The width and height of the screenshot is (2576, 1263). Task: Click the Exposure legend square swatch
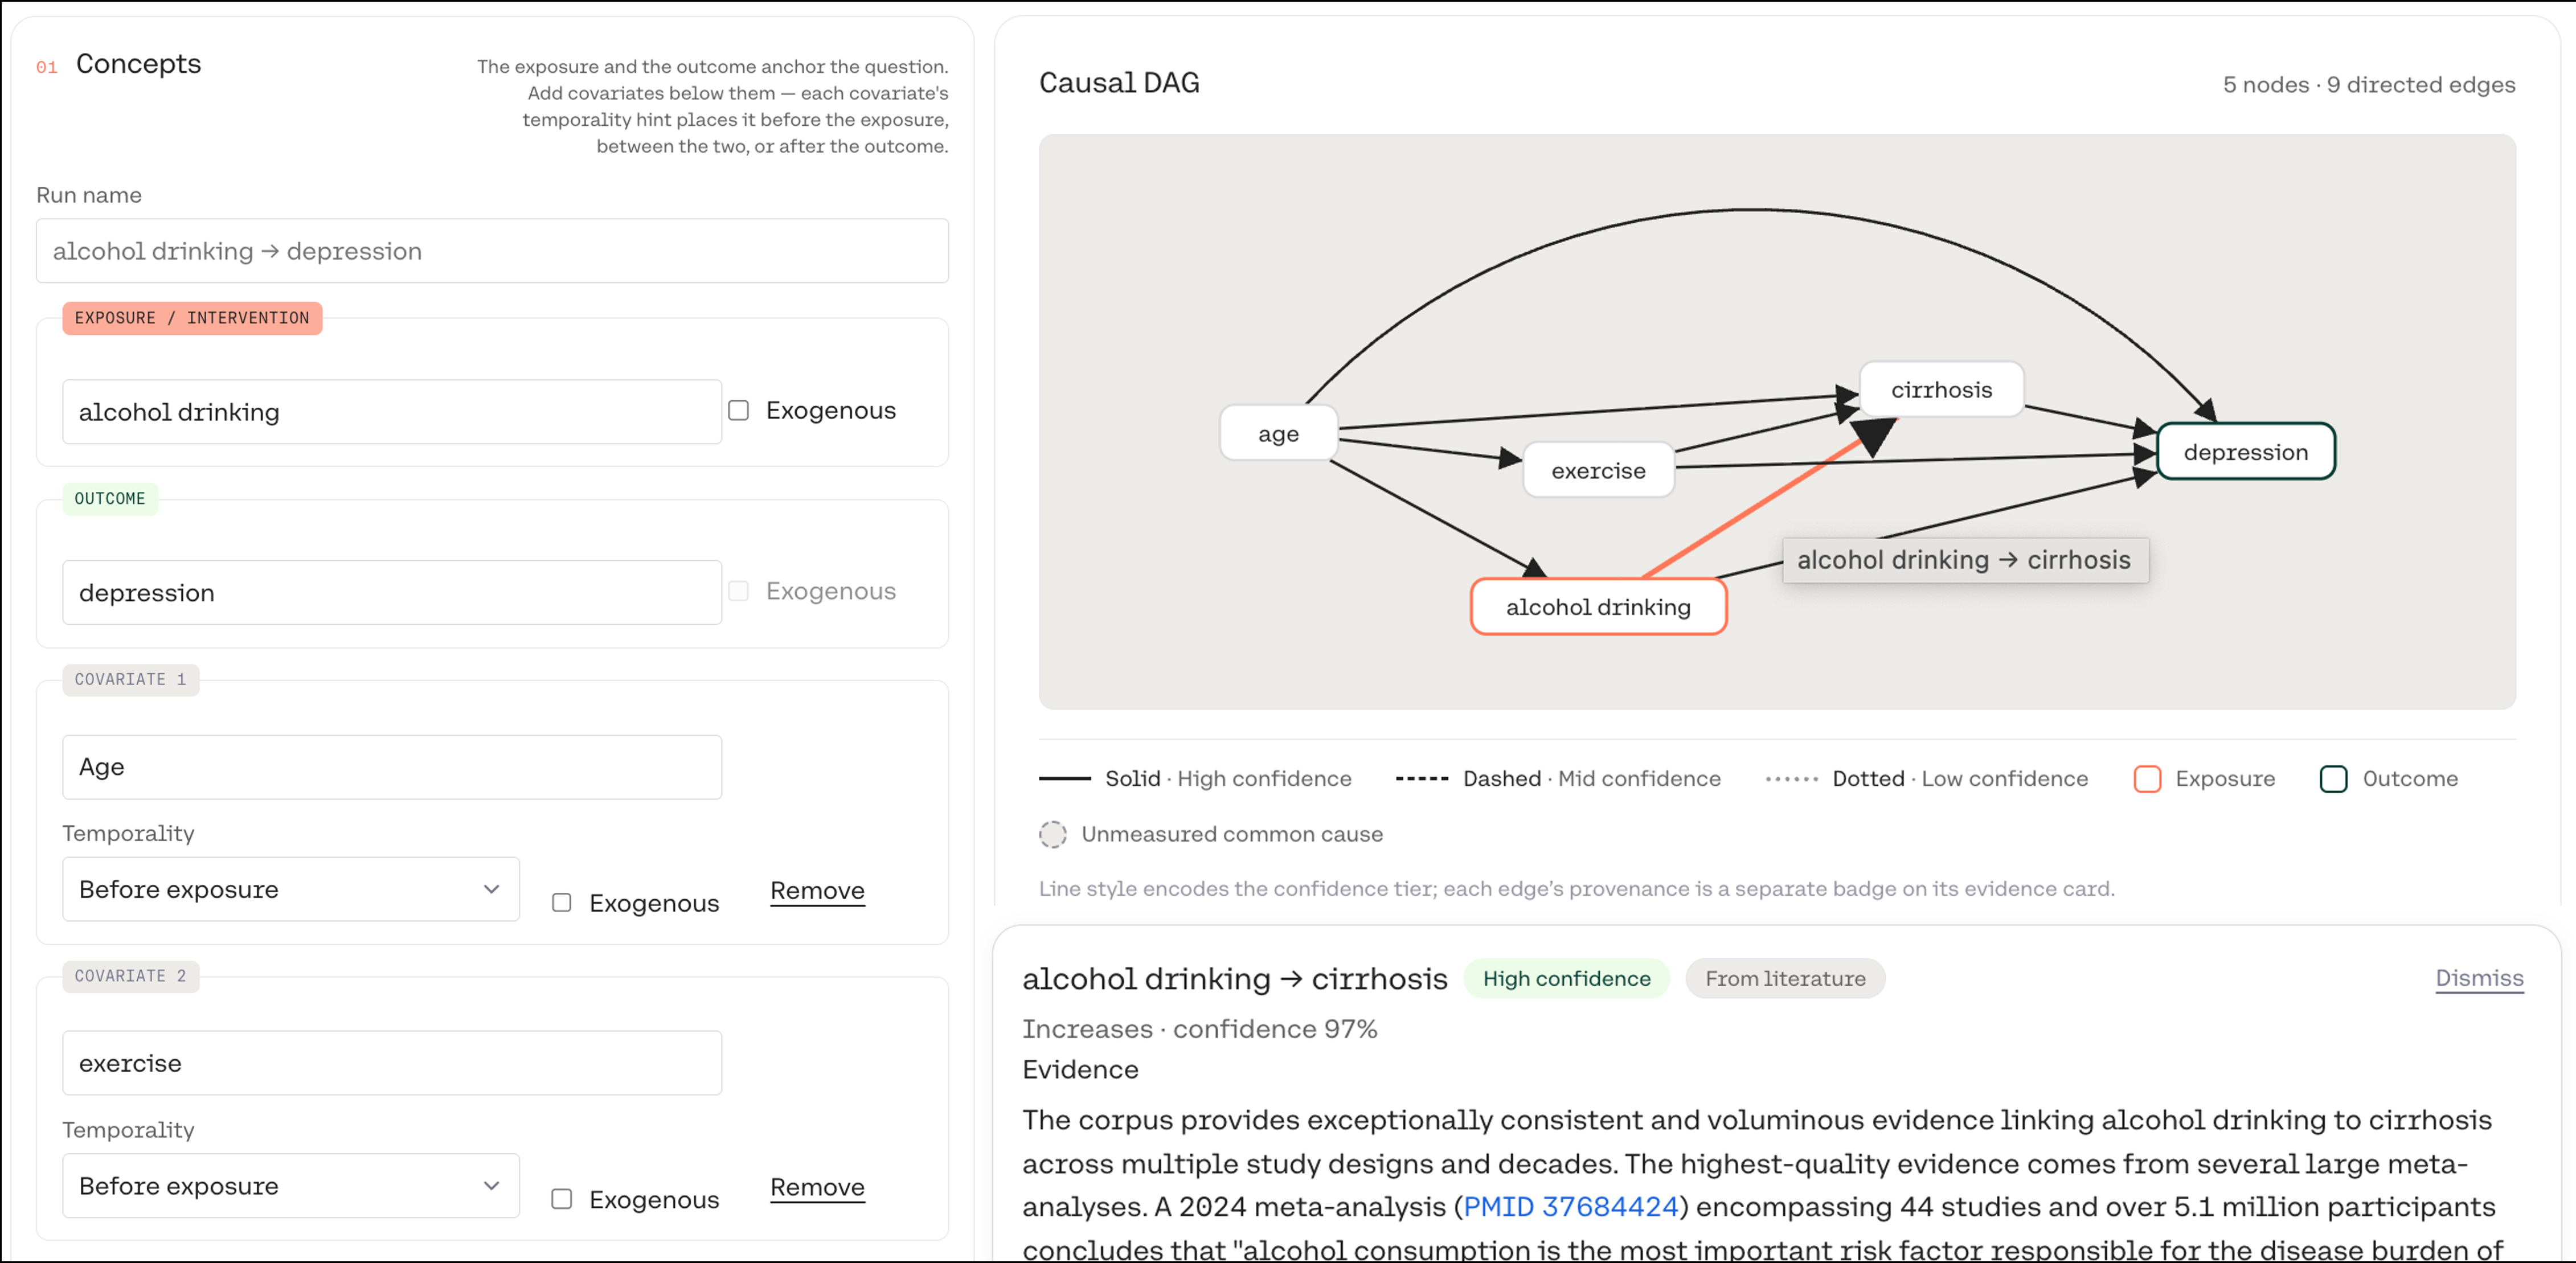pos(2147,779)
